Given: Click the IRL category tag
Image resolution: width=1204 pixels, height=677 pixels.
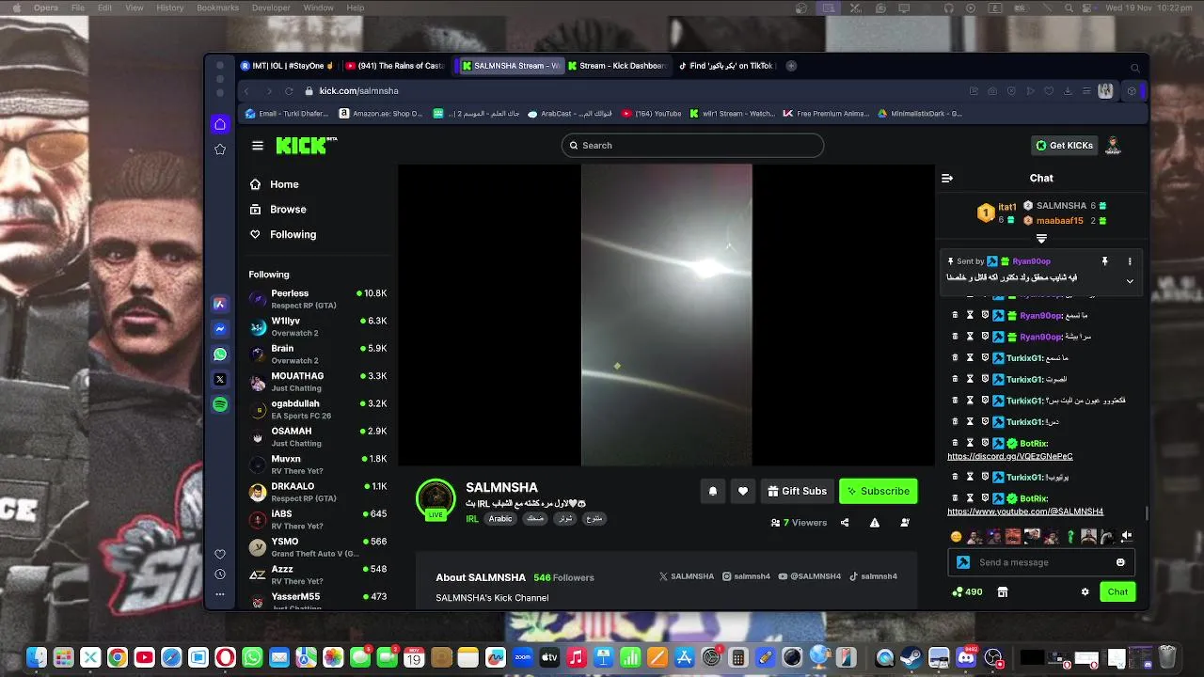Looking at the screenshot, I should tap(472, 519).
